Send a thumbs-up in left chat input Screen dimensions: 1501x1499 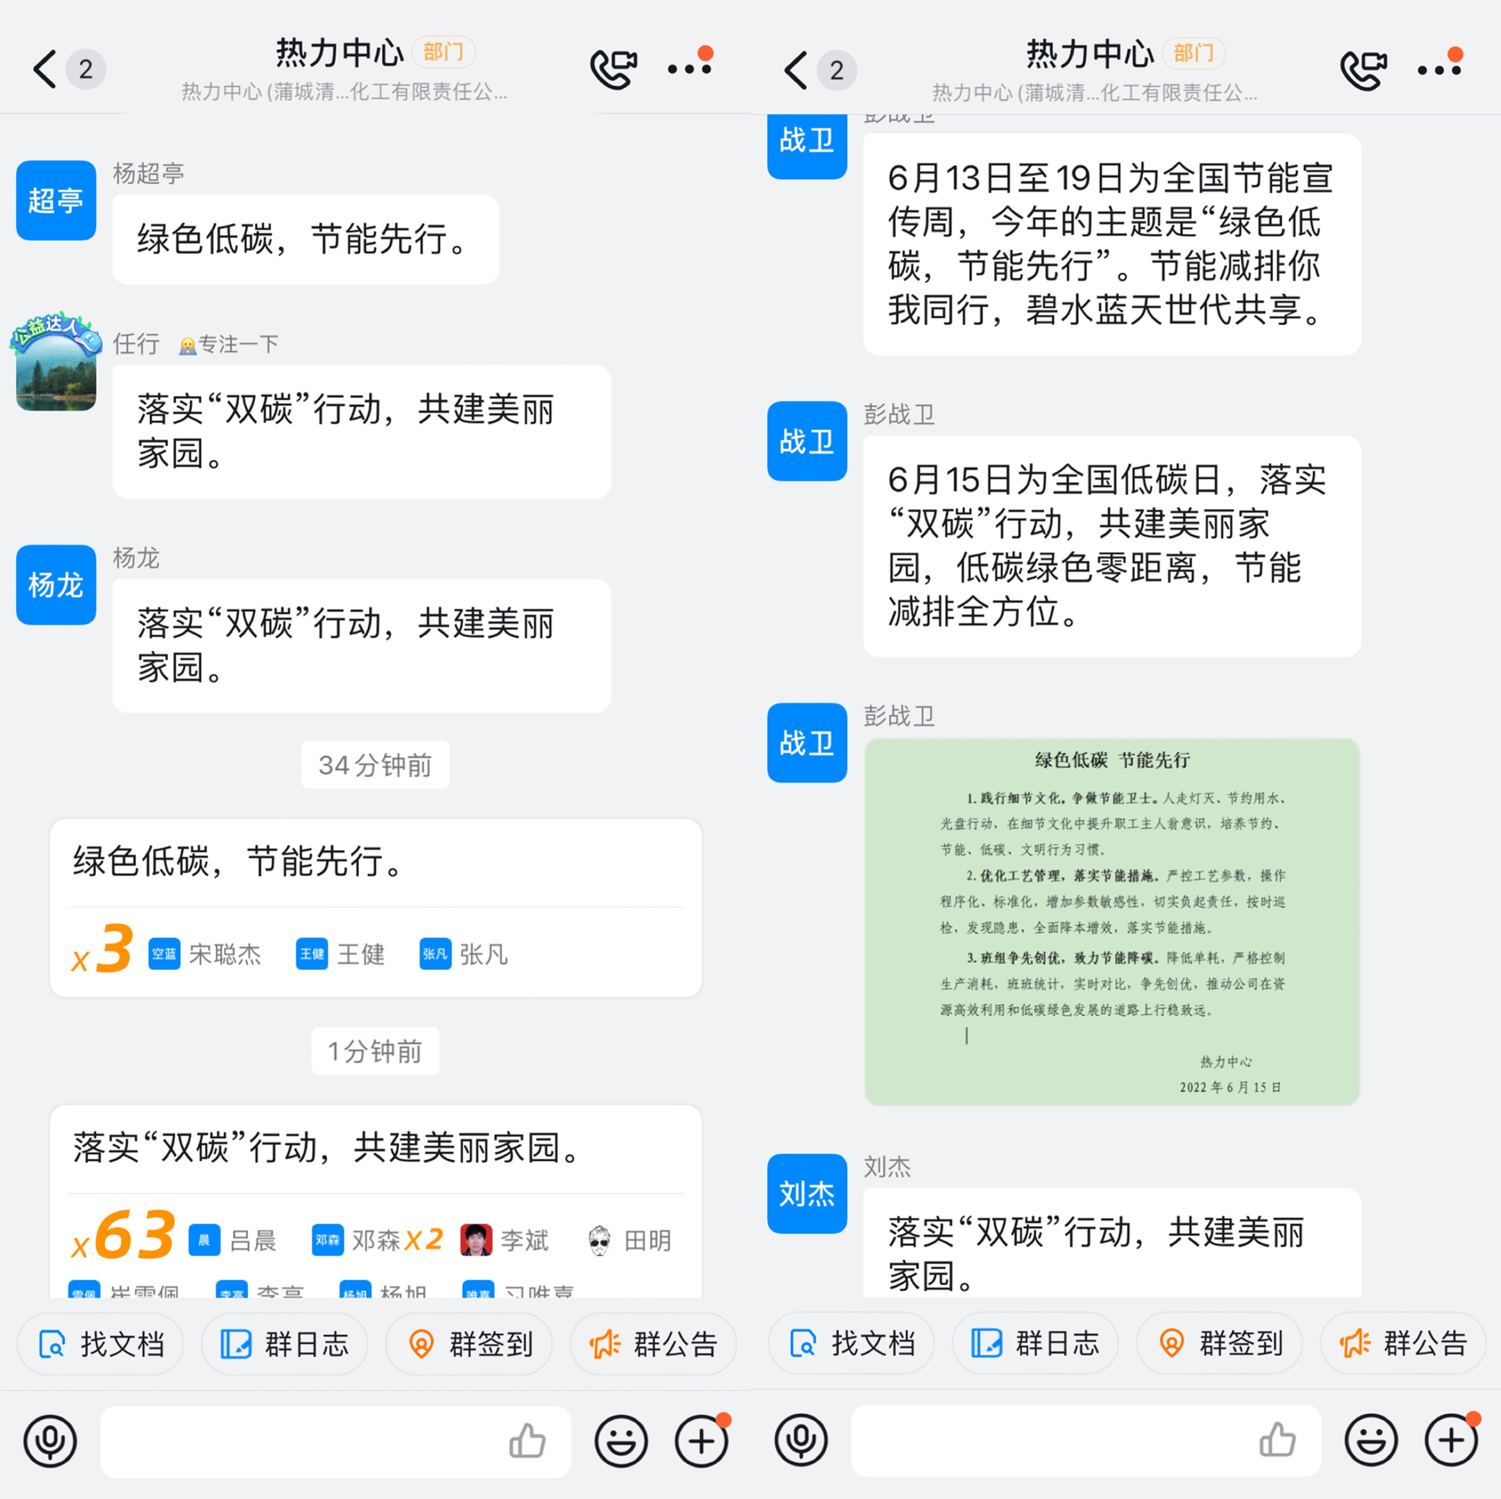tap(528, 1441)
